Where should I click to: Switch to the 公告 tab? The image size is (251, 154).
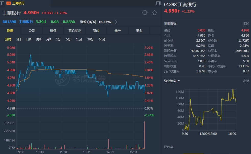point(32,31)
